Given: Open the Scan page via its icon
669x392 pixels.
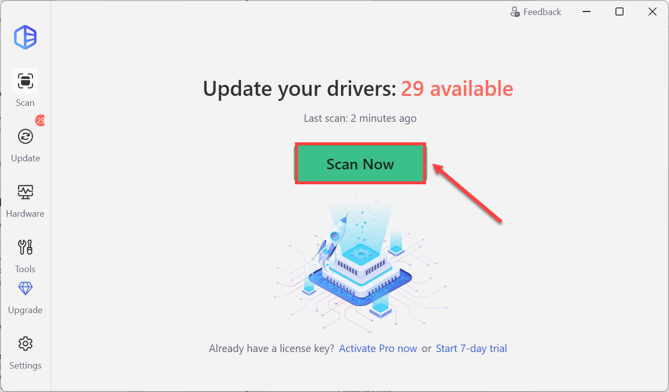Looking at the screenshot, I should [25, 80].
